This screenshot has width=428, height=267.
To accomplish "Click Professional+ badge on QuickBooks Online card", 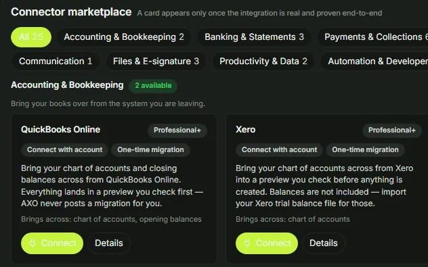I will click(x=177, y=130).
